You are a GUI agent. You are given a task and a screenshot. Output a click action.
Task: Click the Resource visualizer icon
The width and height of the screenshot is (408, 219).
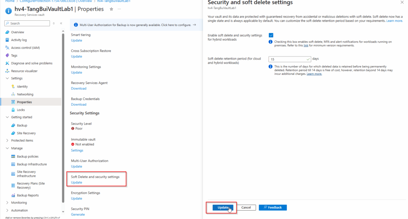(x=7, y=71)
